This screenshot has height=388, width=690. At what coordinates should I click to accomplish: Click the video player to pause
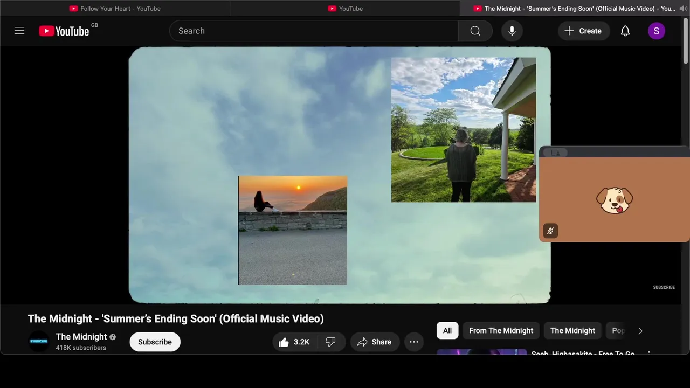[340, 175]
